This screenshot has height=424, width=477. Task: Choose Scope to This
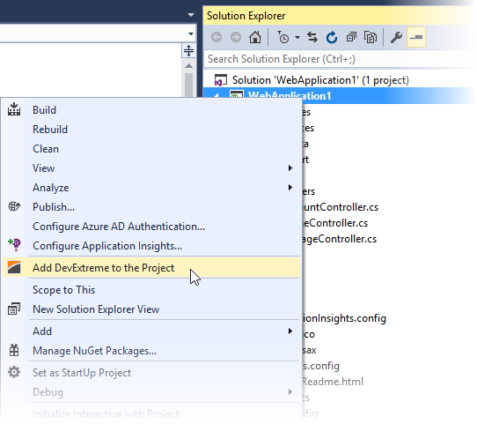[x=64, y=290]
